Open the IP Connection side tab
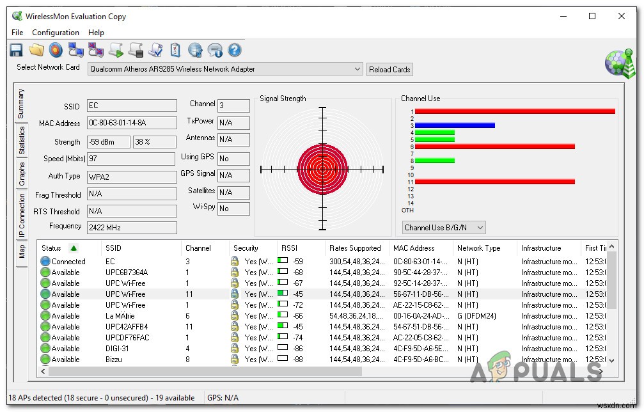Viewport: 644px width, 412px height. (x=22, y=215)
